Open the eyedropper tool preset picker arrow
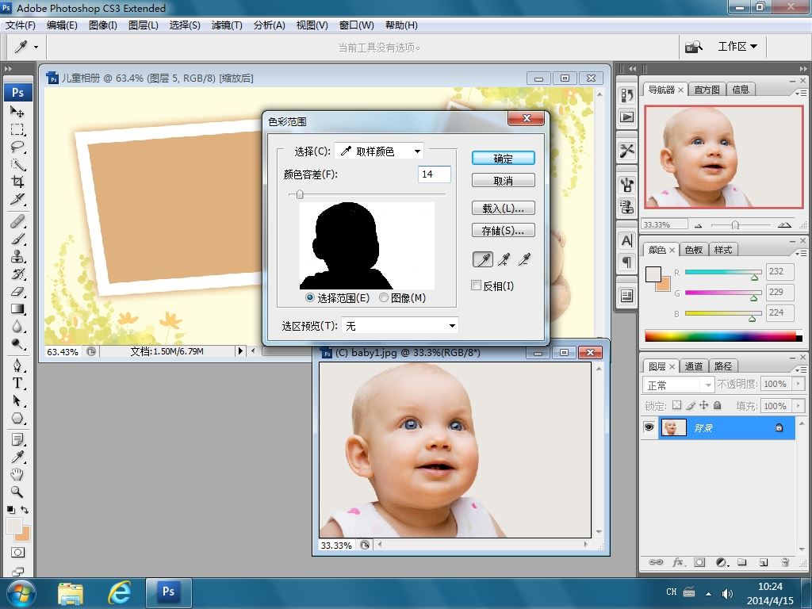 pyautogui.click(x=36, y=47)
